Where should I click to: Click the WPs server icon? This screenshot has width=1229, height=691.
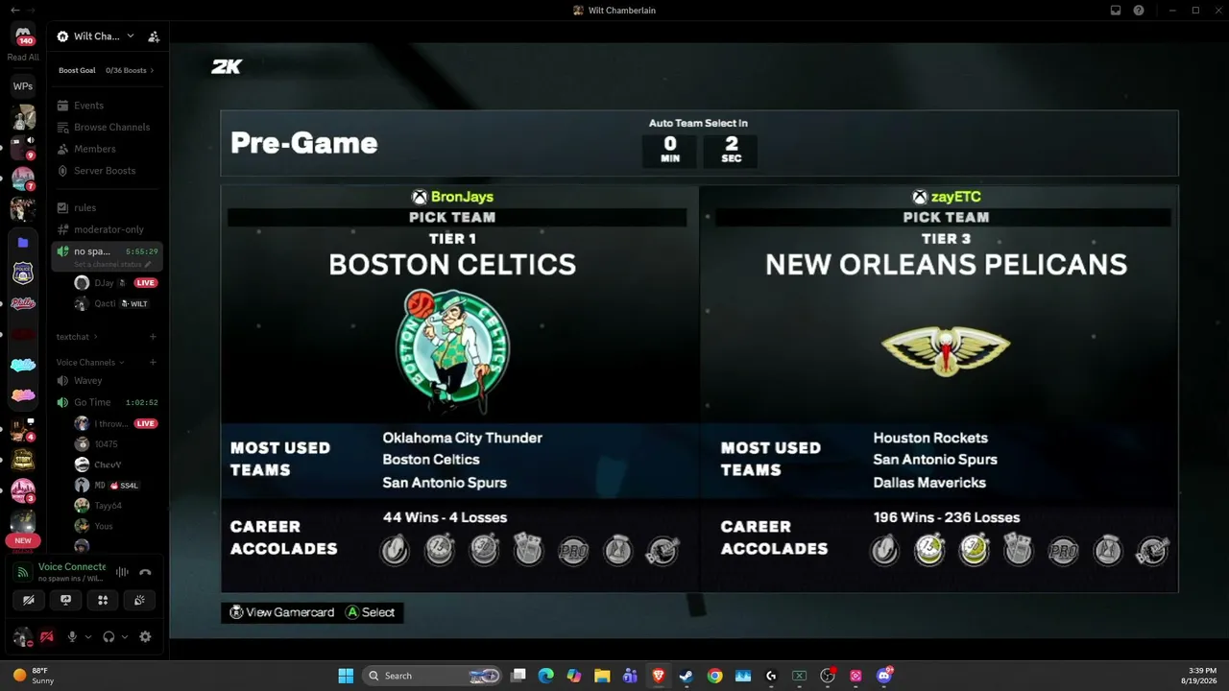point(23,86)
